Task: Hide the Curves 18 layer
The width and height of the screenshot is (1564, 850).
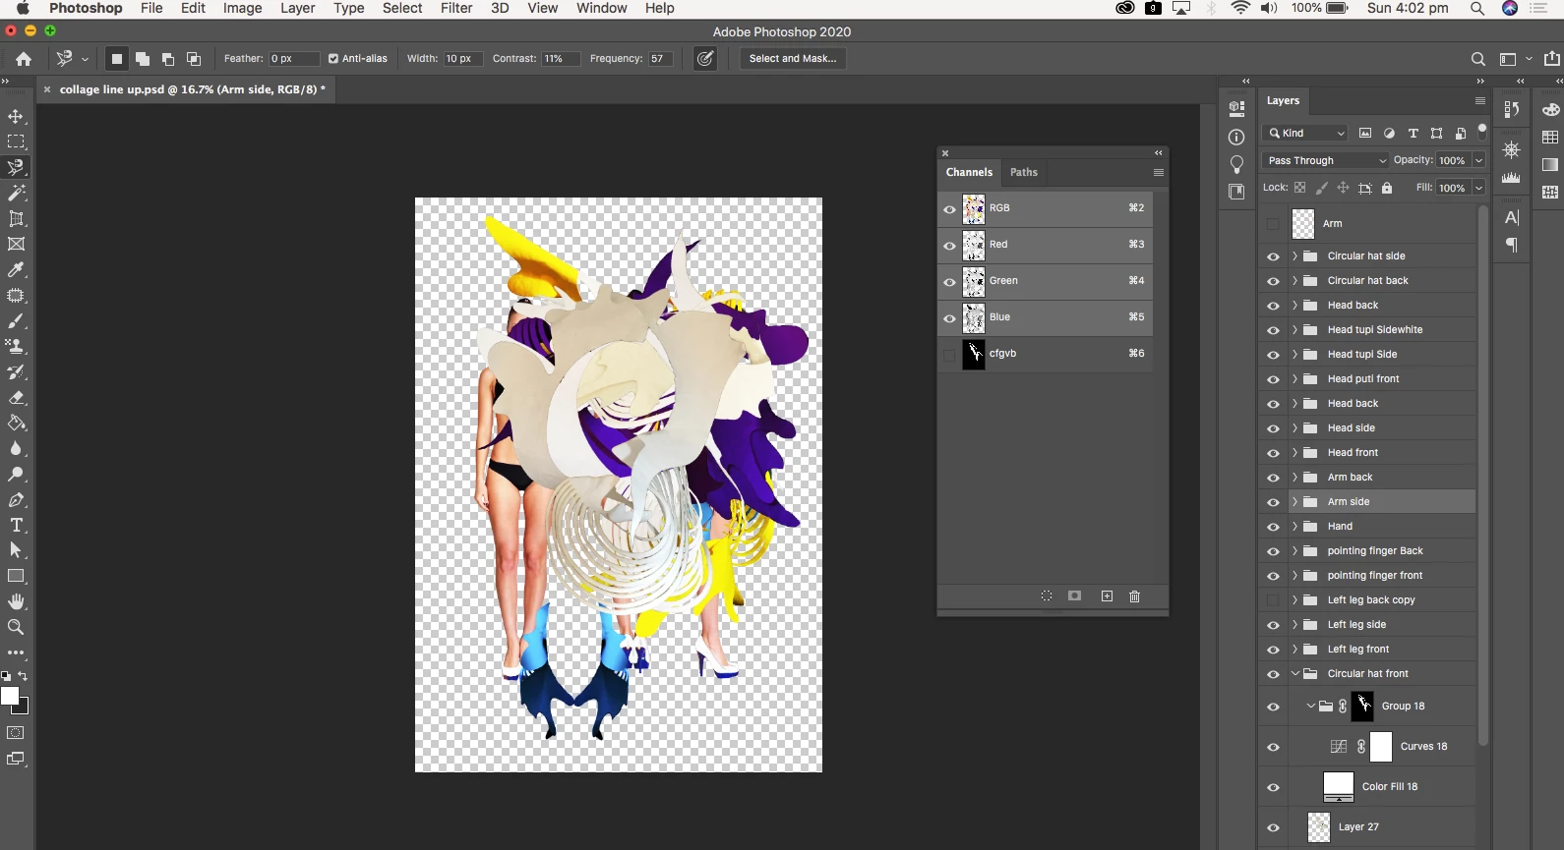Action: click(x=1273, y=747)
